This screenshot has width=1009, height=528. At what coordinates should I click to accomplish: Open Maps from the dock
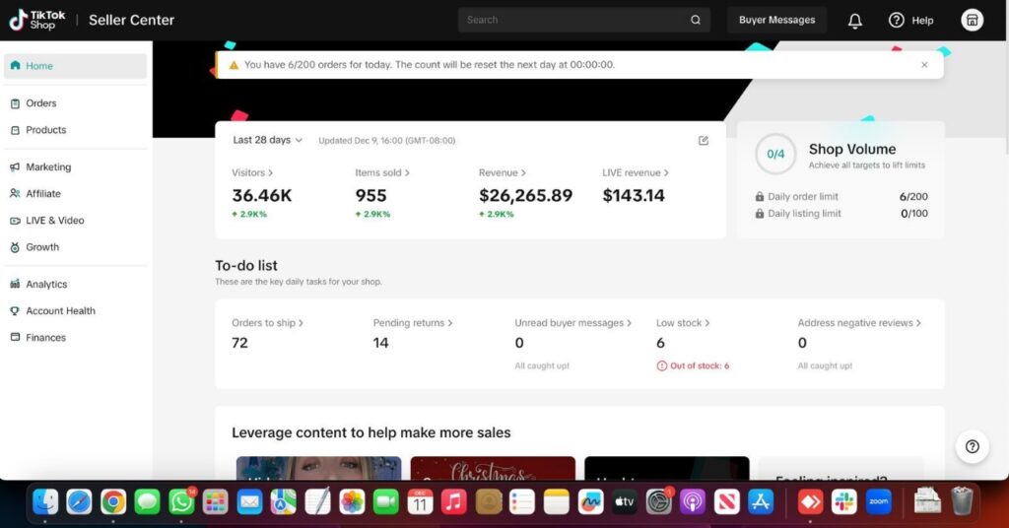coord(284,501)
